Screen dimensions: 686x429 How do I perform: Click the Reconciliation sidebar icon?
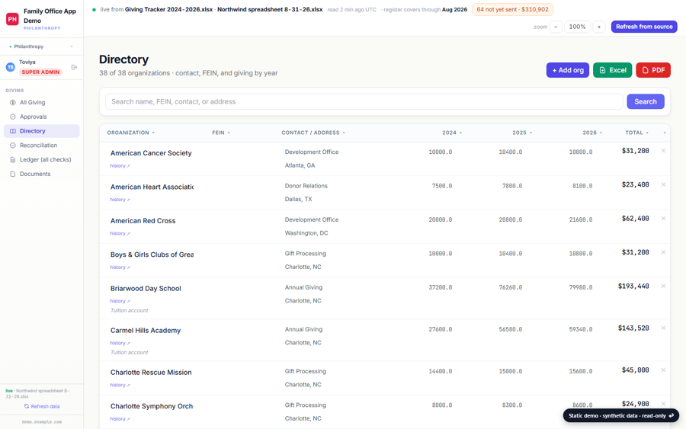pos(13,146)
